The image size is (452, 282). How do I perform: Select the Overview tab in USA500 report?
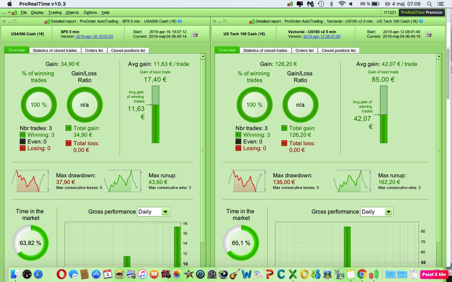pyautogui.click(x=17, y=50)
